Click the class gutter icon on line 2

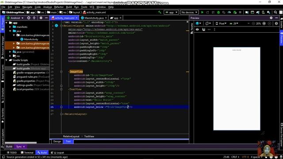click(56, 26)
